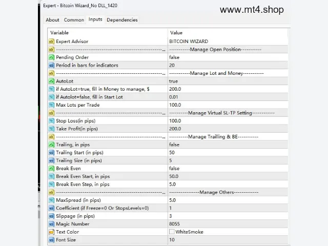Viewport: 328px width, 246px height.
Task: Click the Trailing Size integer icon
Action: pyautogui.click(x=51, y=160)
